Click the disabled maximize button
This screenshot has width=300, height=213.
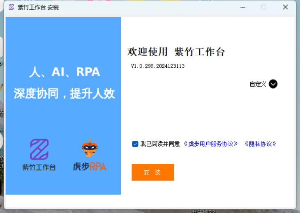pos(264,7)
